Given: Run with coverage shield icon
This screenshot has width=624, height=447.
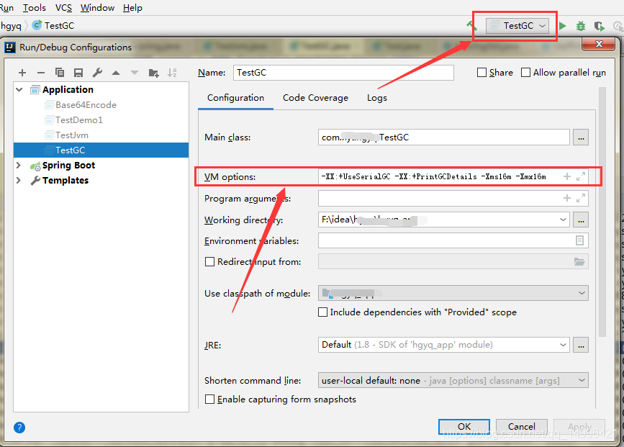Looking at the screenshot, I should [x=600, y=26].
